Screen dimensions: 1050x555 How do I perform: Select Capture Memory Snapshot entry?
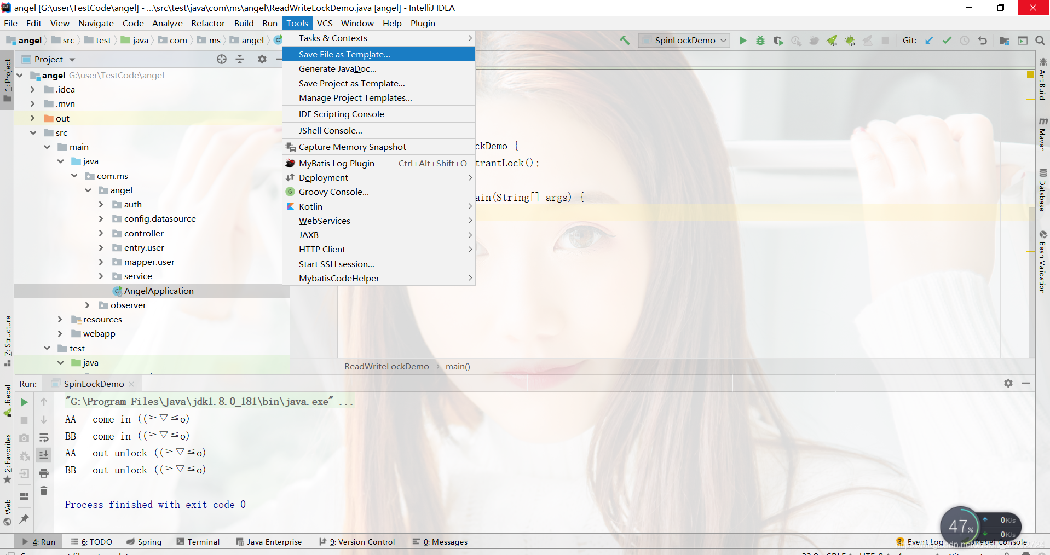tap(378, 147)
